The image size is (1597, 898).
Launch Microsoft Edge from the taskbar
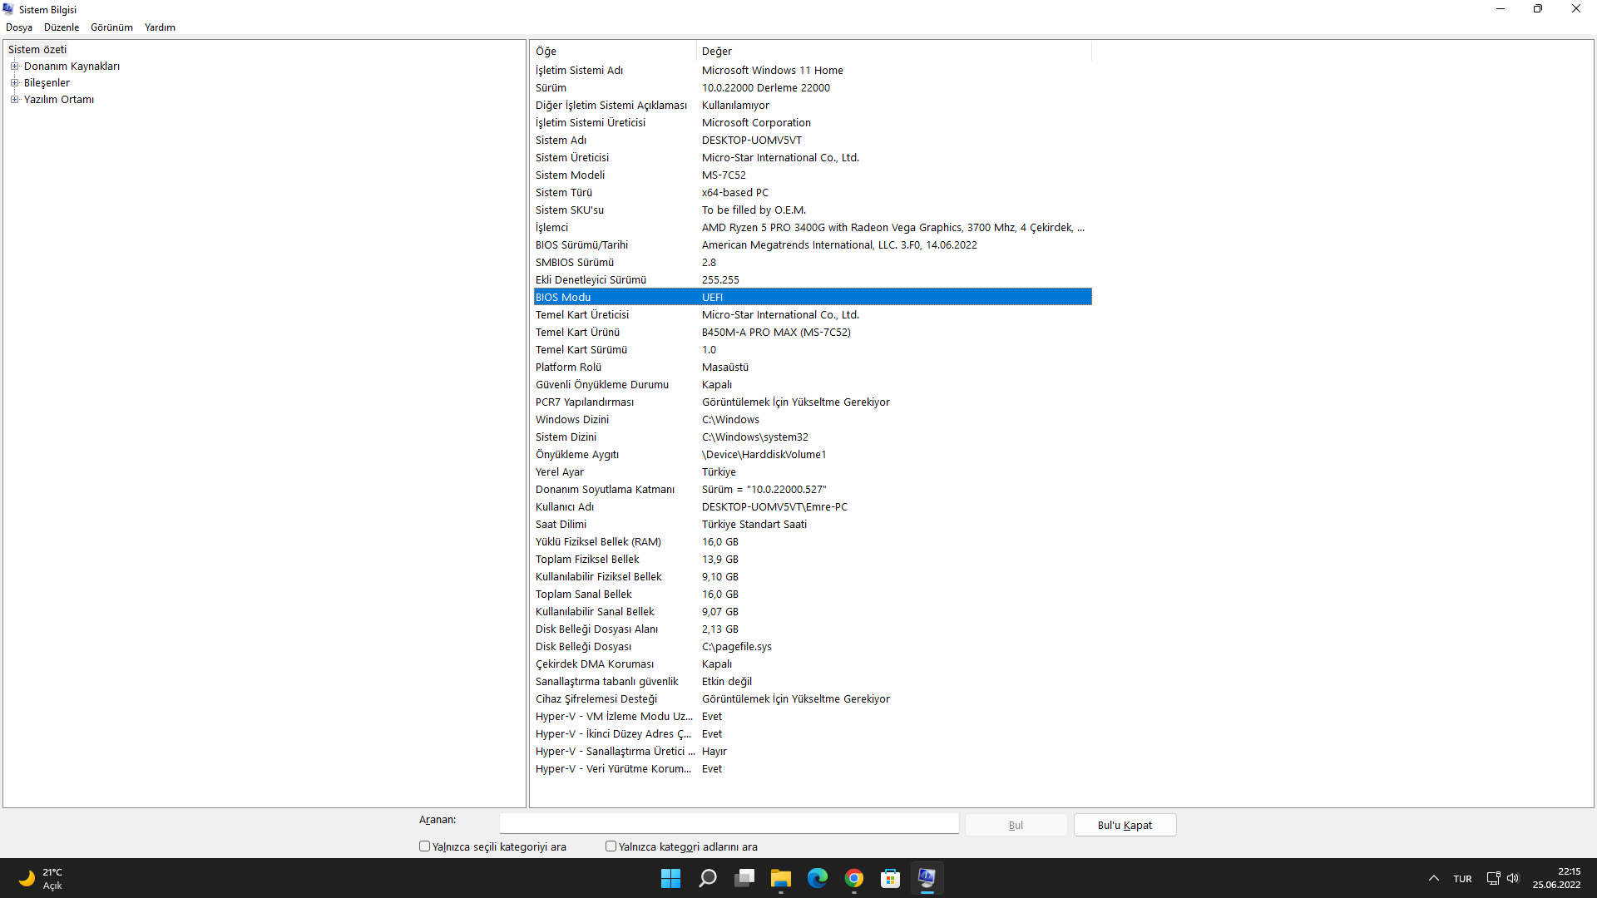(x=818, y=878)
